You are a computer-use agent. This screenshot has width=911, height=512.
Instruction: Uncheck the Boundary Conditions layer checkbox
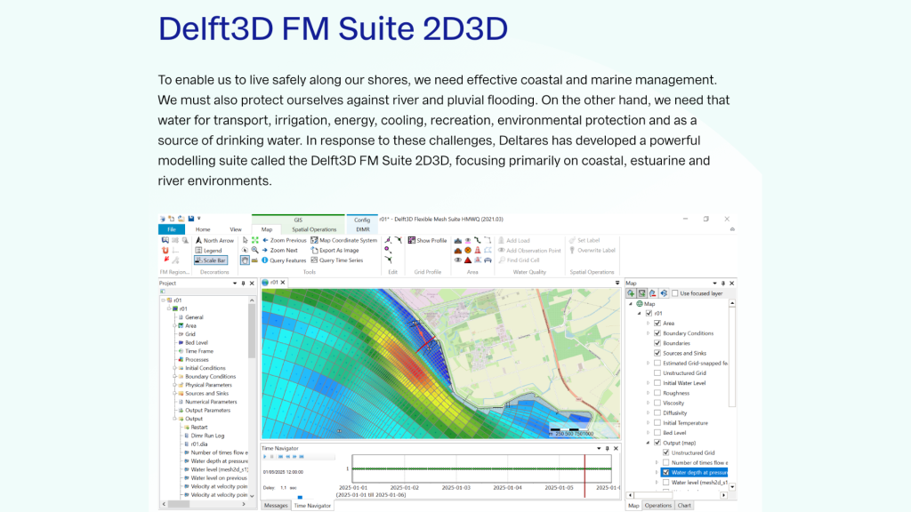[657, 333]
